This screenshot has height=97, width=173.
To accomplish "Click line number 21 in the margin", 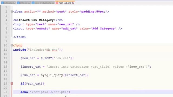I will point(5,92).
